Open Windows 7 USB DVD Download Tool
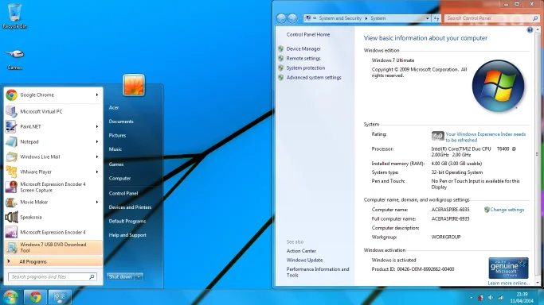 click(53, 247)
